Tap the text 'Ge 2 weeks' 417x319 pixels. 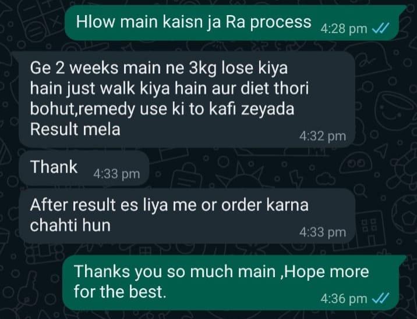[x=74, y=68]
